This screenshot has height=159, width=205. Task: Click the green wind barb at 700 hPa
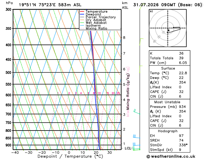click(137, 112)
